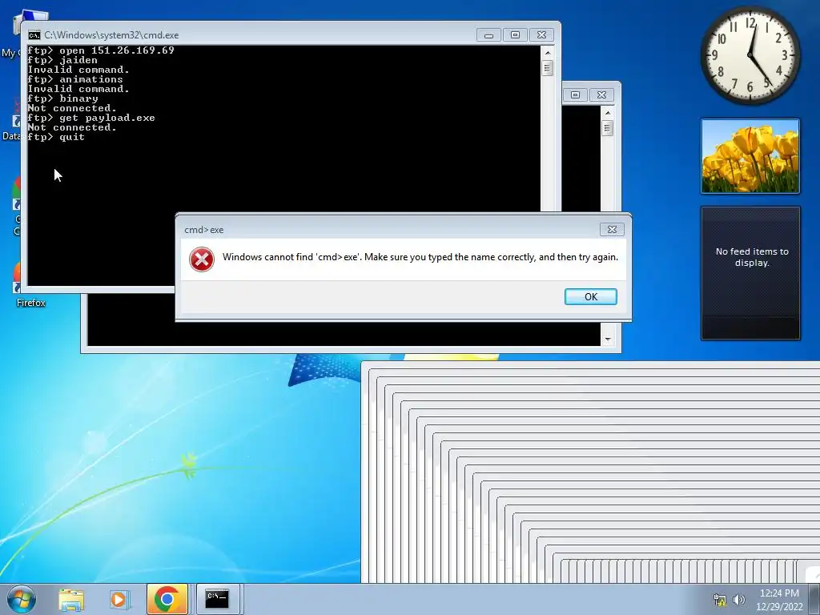Open the Windows Start menu
Image resolution: width=820 pixels, height=615 pixels.
click(22, 599)
